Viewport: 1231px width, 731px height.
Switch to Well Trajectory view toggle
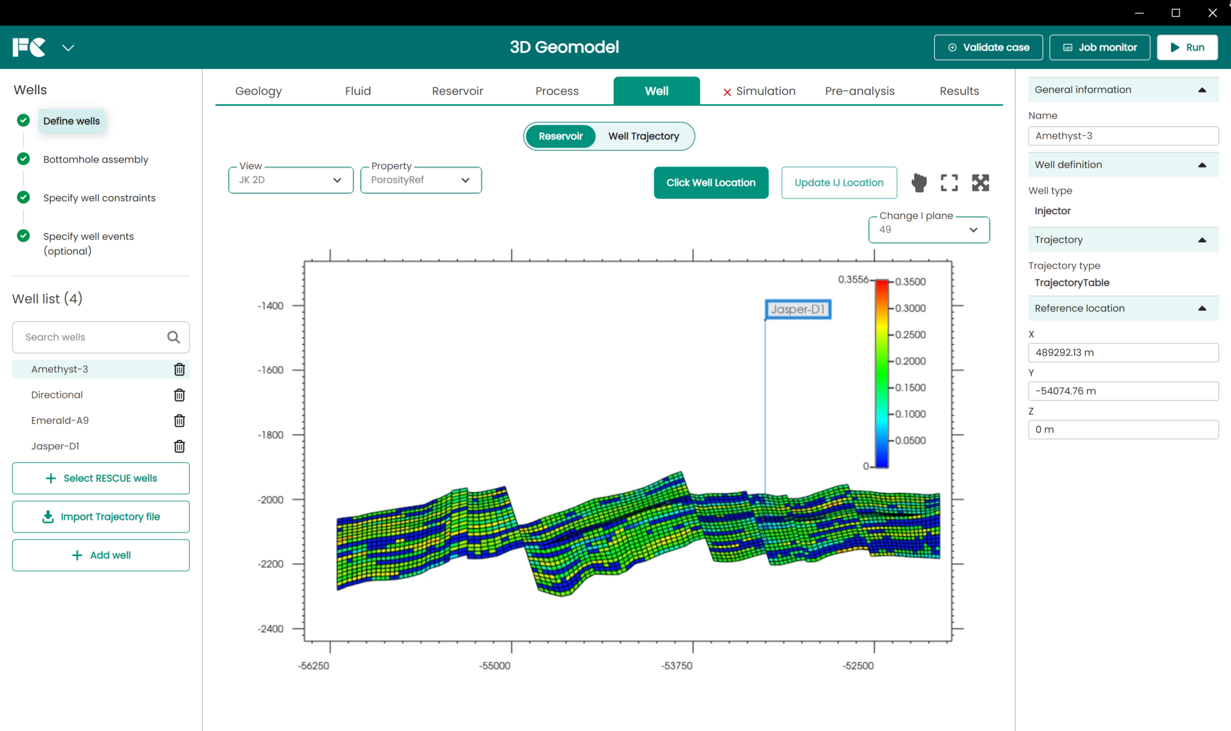click(643, 136)
